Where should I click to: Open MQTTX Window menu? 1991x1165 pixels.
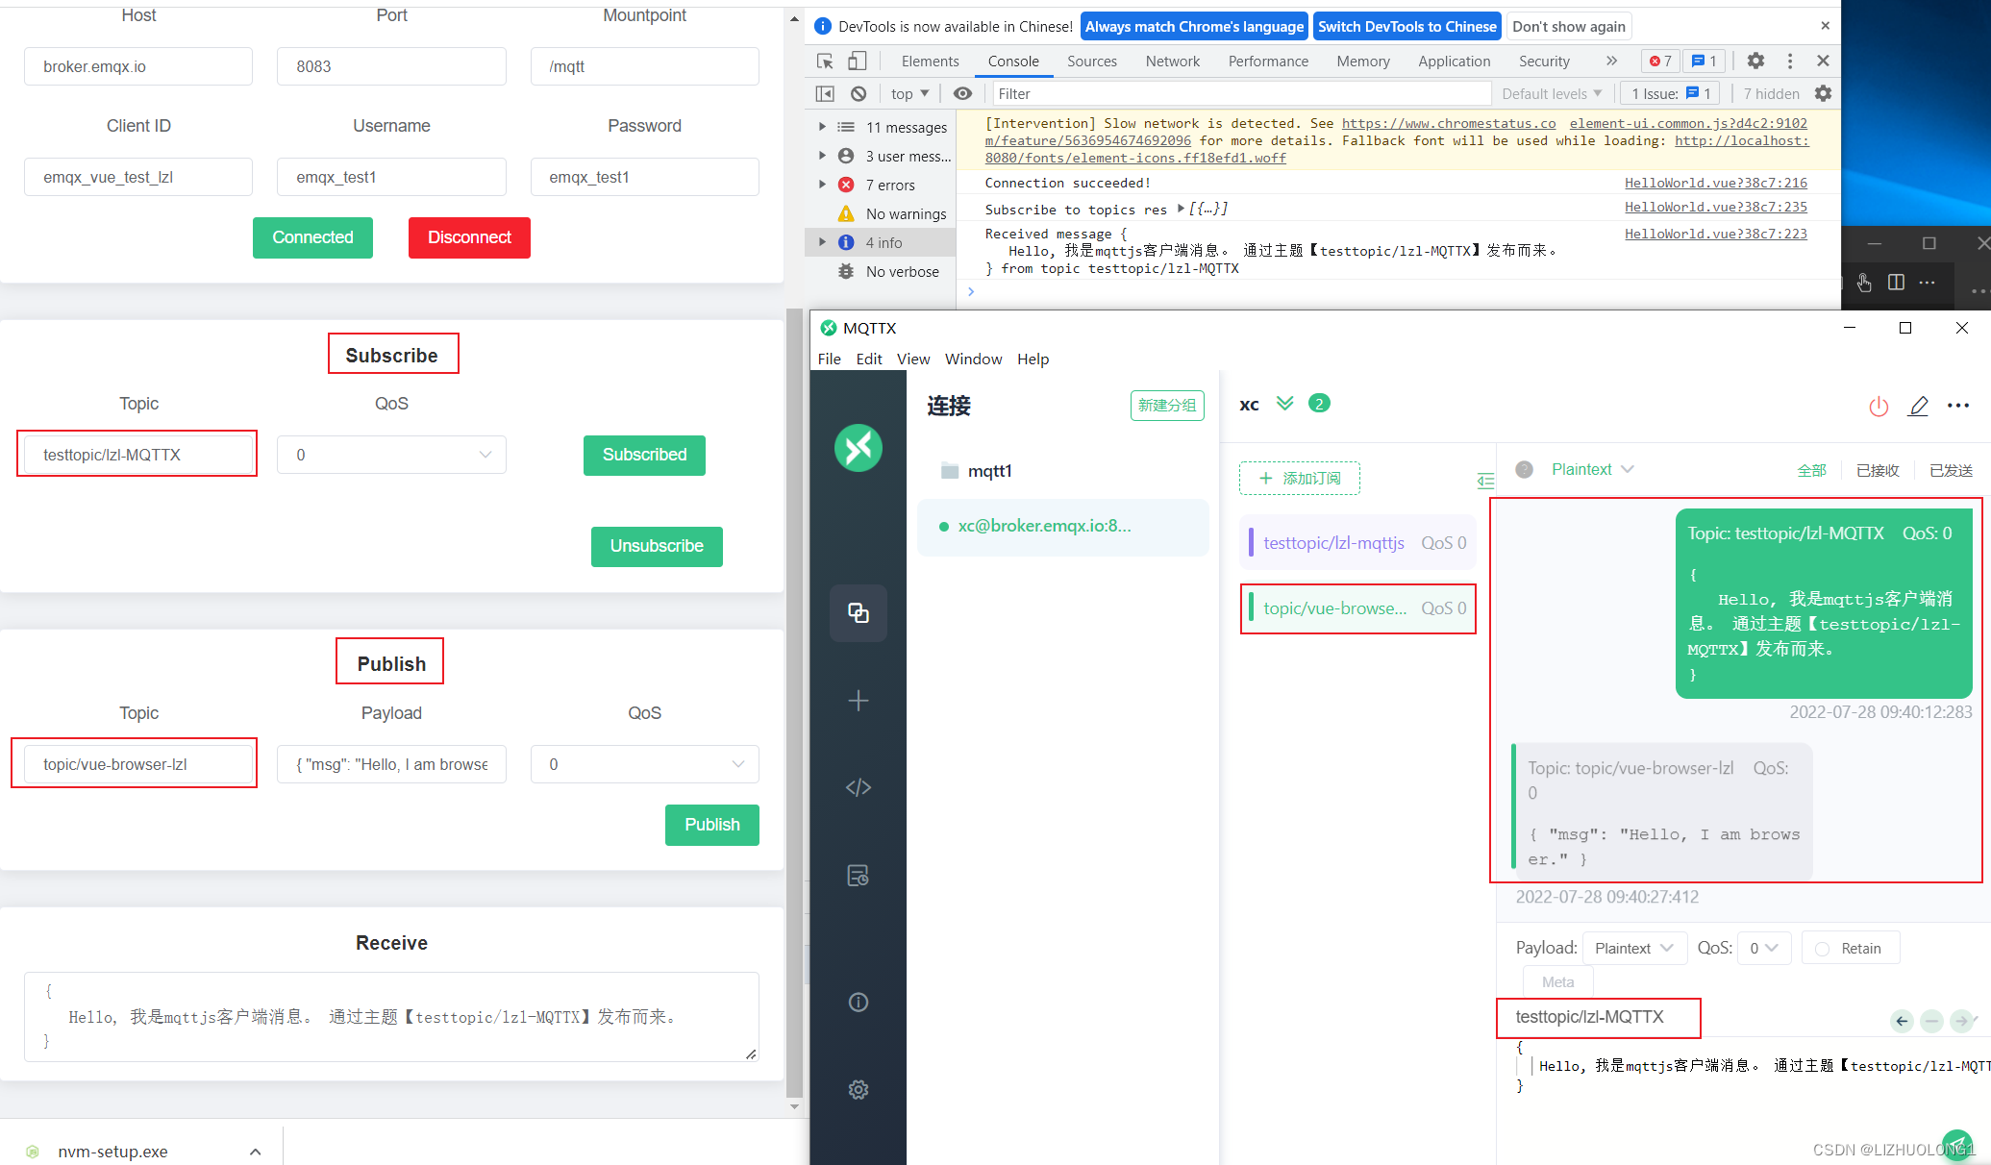[973, 359]
